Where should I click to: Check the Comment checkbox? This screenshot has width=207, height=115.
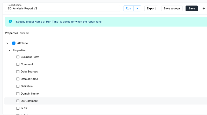[18, 64]
